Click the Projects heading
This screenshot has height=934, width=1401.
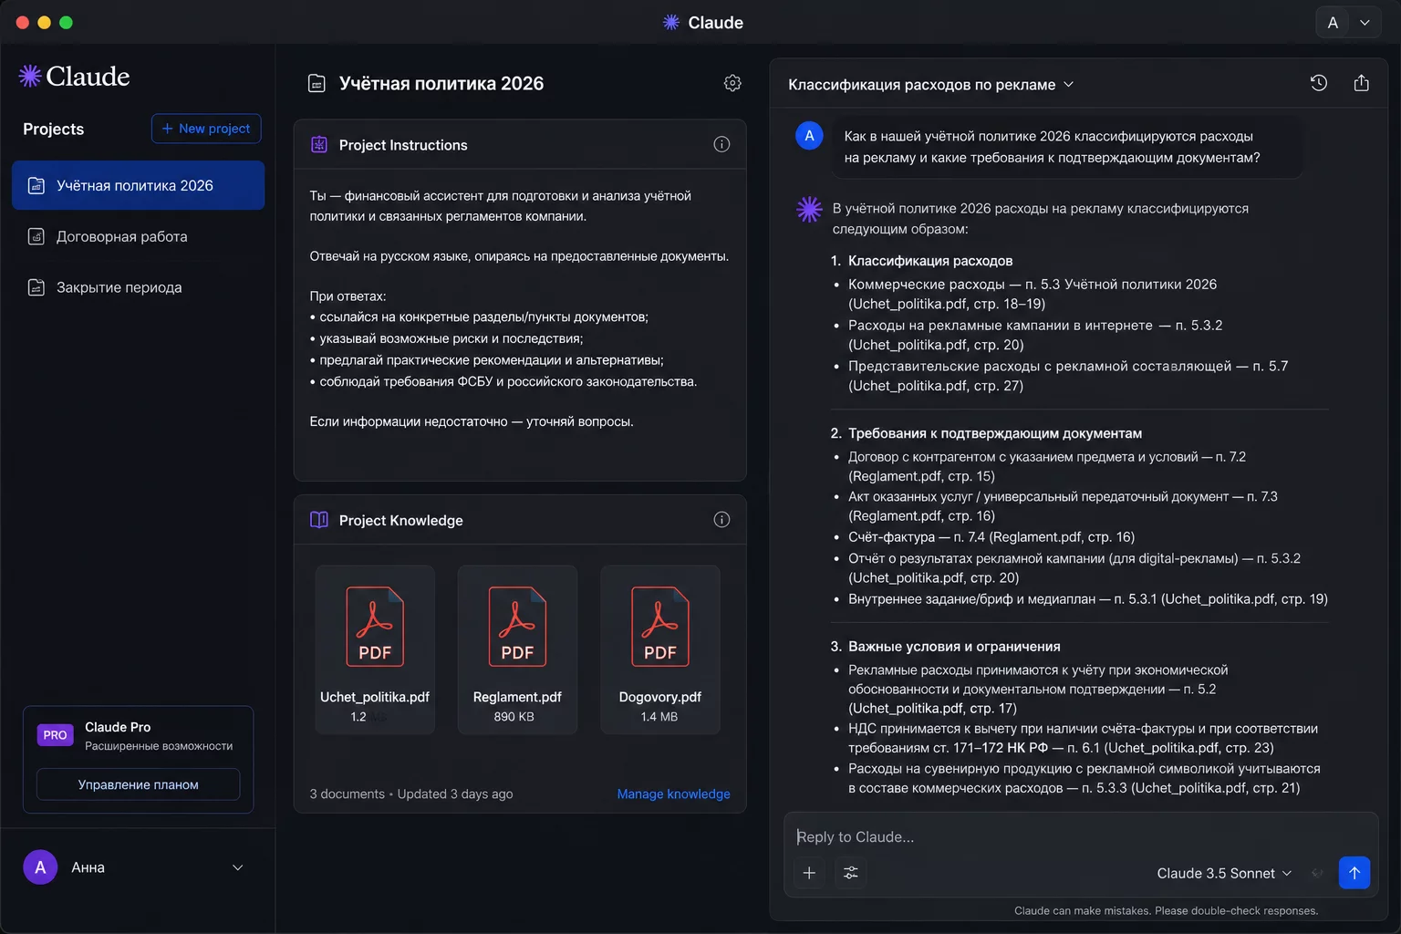pos(53,129)
